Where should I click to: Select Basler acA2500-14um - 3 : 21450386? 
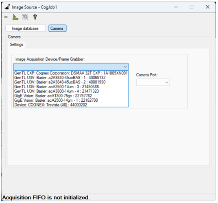(x=71, y=87)
